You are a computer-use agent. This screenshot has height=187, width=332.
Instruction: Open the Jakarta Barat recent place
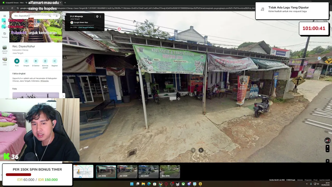coord(5,49)
